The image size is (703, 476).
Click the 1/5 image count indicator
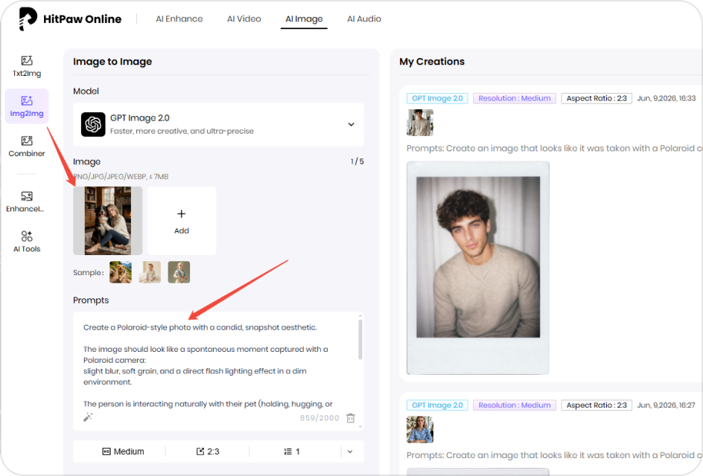357,161
